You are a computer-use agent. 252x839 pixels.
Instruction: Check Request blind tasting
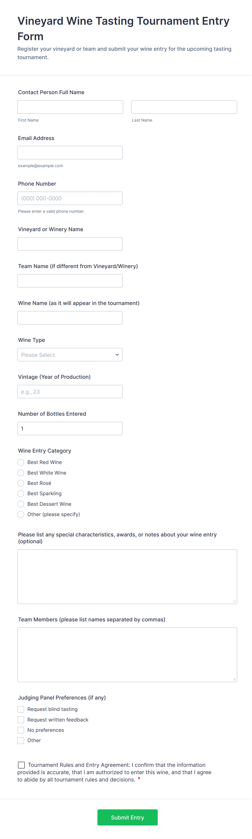21,709
